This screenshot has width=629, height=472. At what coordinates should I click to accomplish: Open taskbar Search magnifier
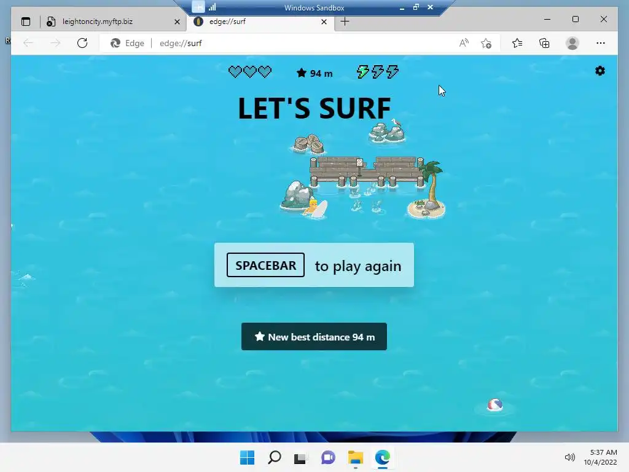point(275,457)
